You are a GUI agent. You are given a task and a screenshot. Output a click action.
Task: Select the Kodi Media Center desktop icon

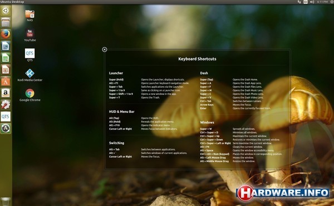tap(30, 75)
